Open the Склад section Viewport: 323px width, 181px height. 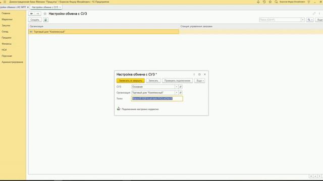tap(5, 32)
